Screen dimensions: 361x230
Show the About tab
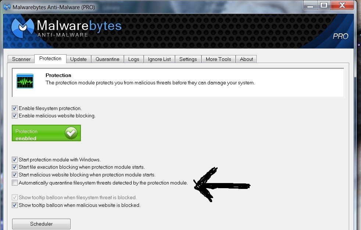coord(246,59)
